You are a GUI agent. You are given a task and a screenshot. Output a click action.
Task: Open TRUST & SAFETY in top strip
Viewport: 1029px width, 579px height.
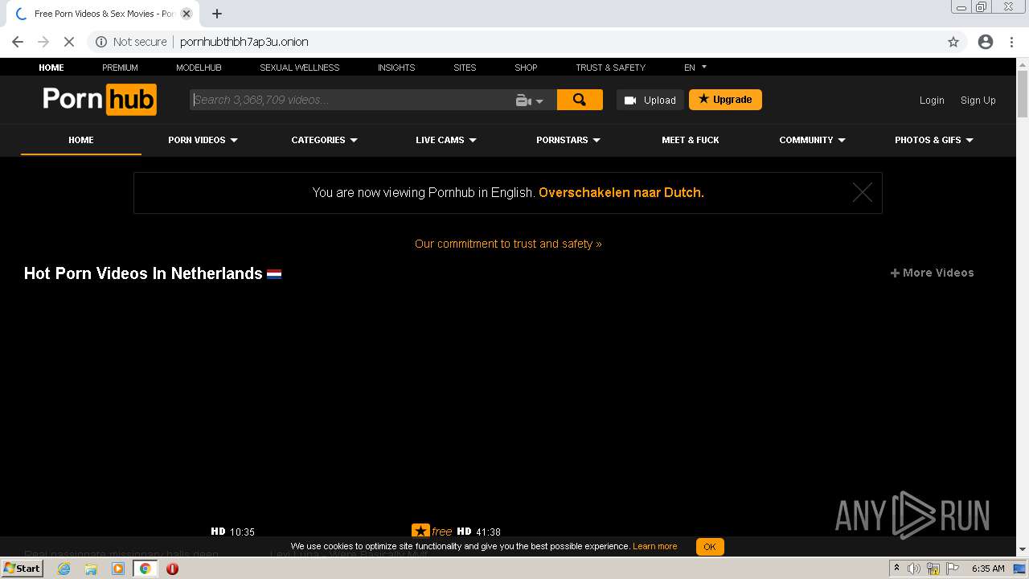tap(610, 68)
